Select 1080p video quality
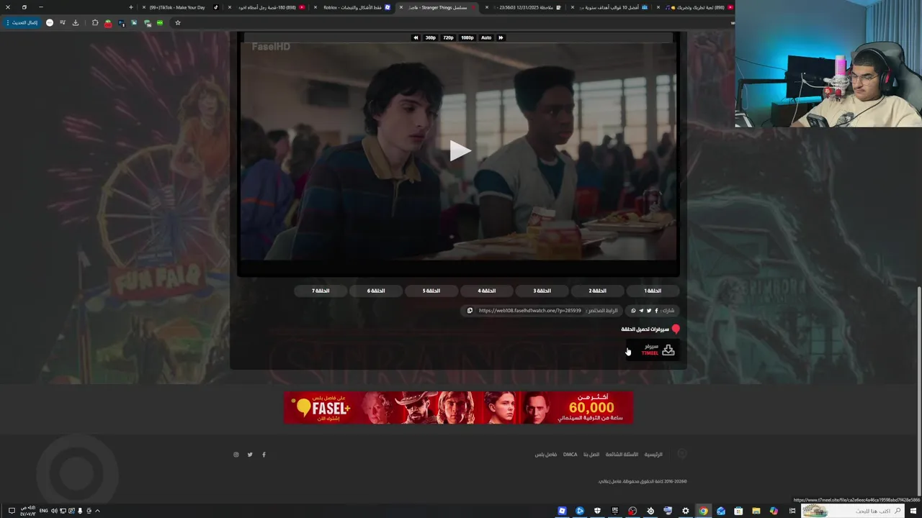Screen dimensions: 922x518 coord(467,37)
